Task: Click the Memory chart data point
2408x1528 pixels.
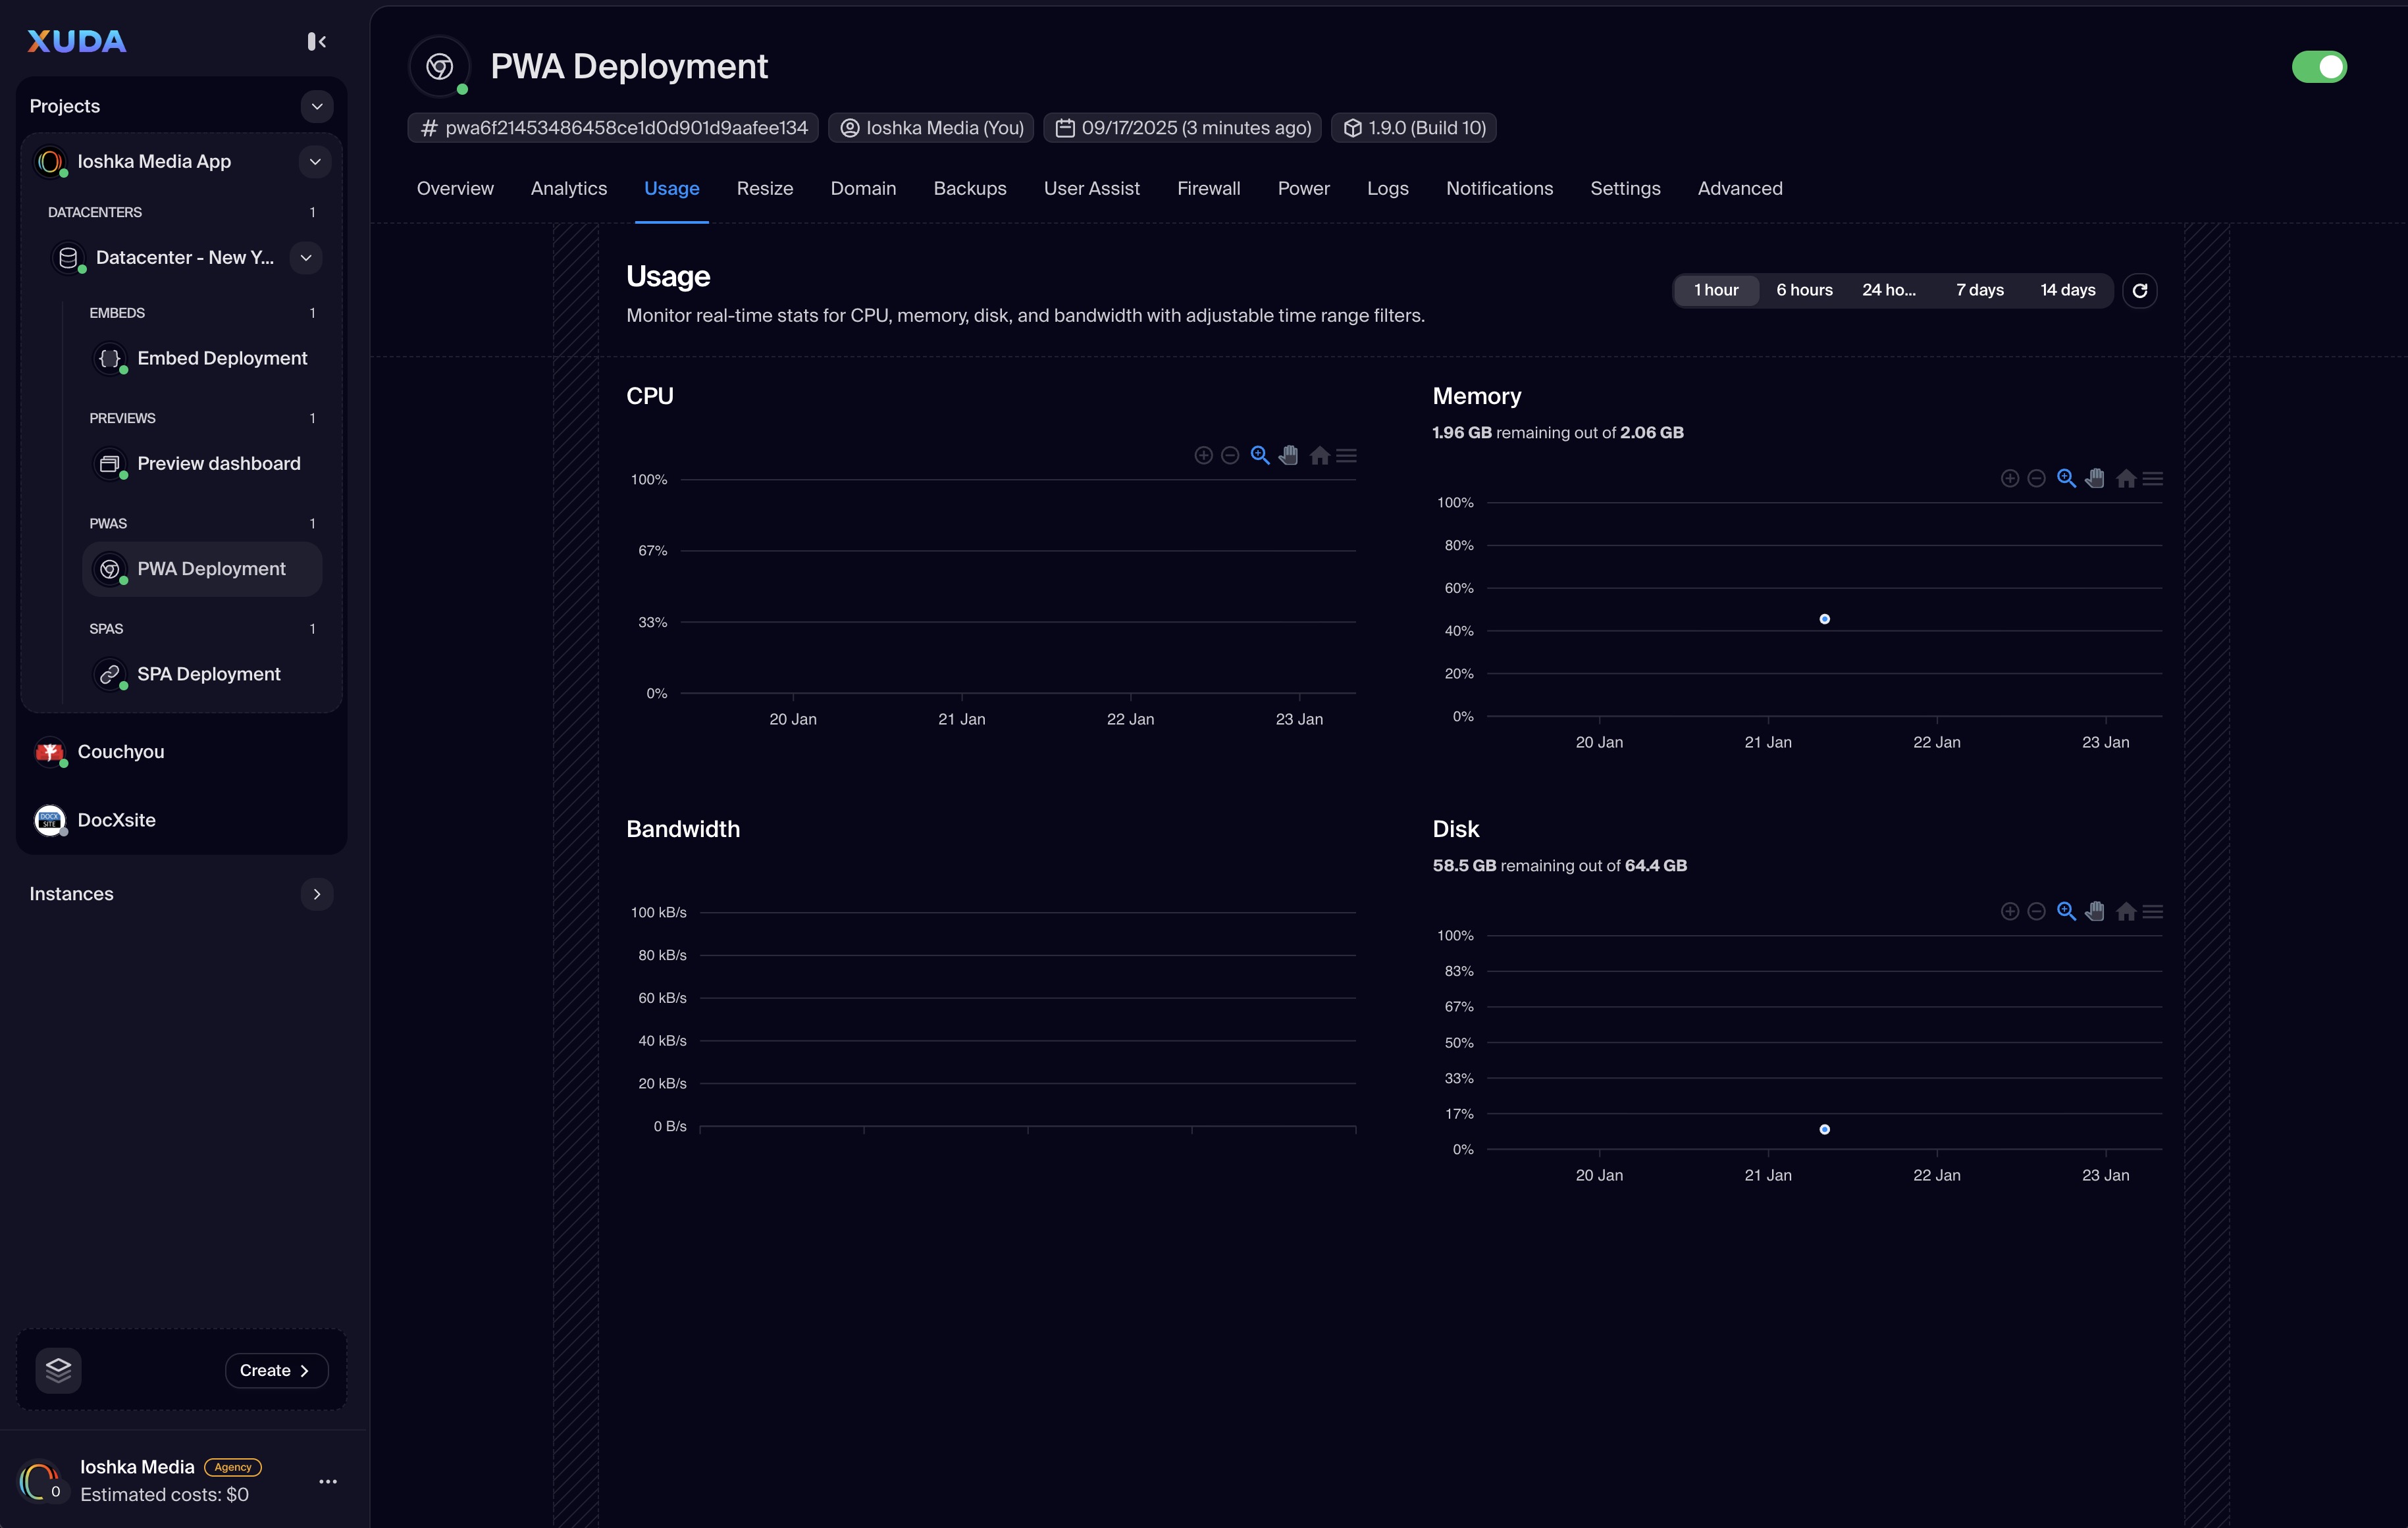Action: (1824, 620)
